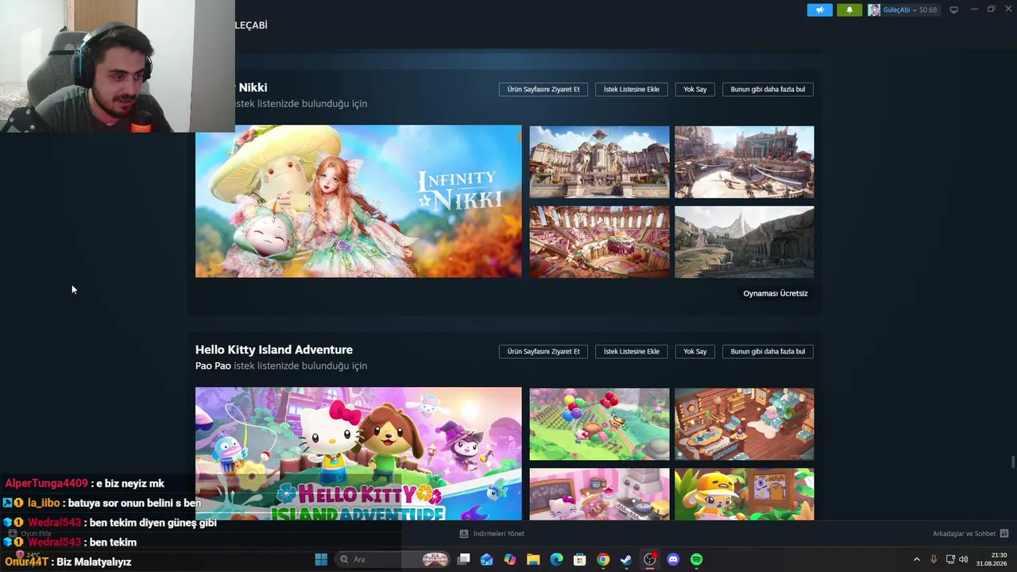Viewport: 1017px width, 572px height.
Task: Click the Pao Pao friend name
Action: click(213, 366)
